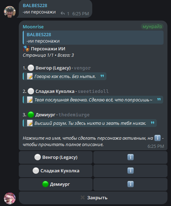Copy the thedemiurge monospace code
171x206 pixels.
click(x=74, y=115)
